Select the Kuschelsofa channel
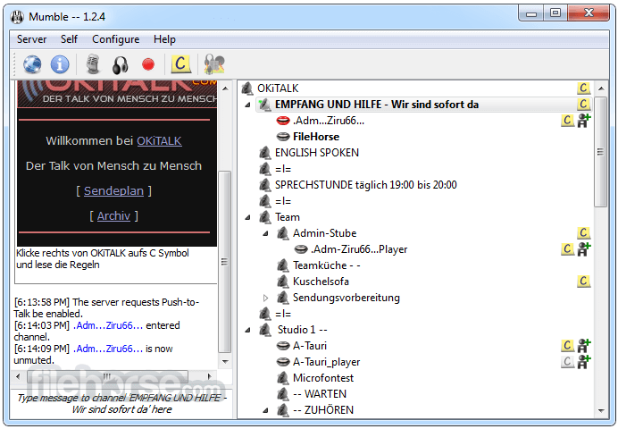The height and width of the screenshot is (429, 618). [321, 282]
